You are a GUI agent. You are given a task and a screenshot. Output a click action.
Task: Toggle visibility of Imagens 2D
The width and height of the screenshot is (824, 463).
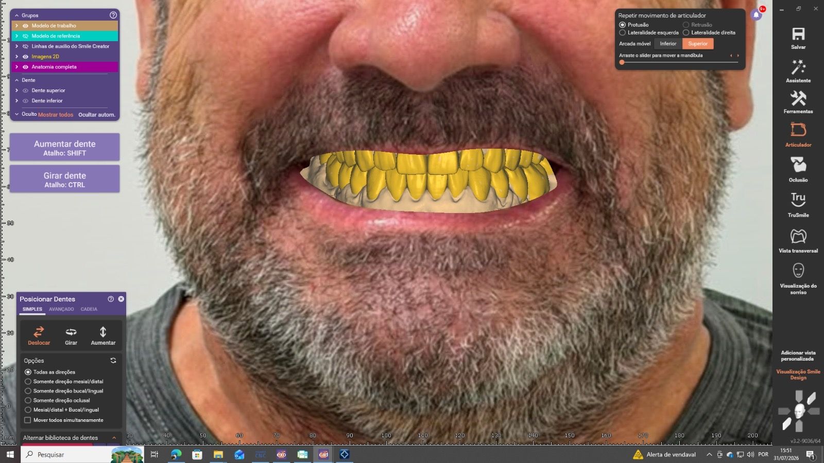tap(25, 57)
